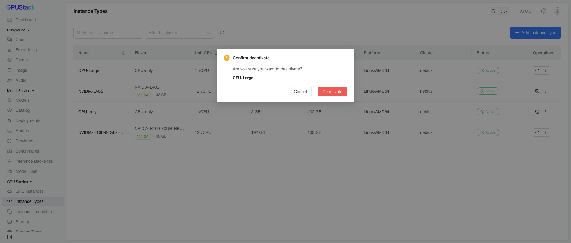The width and height of the screenshot is (571, 243).
Task: Navigate to Catalog page
Action: coord(33,110)
